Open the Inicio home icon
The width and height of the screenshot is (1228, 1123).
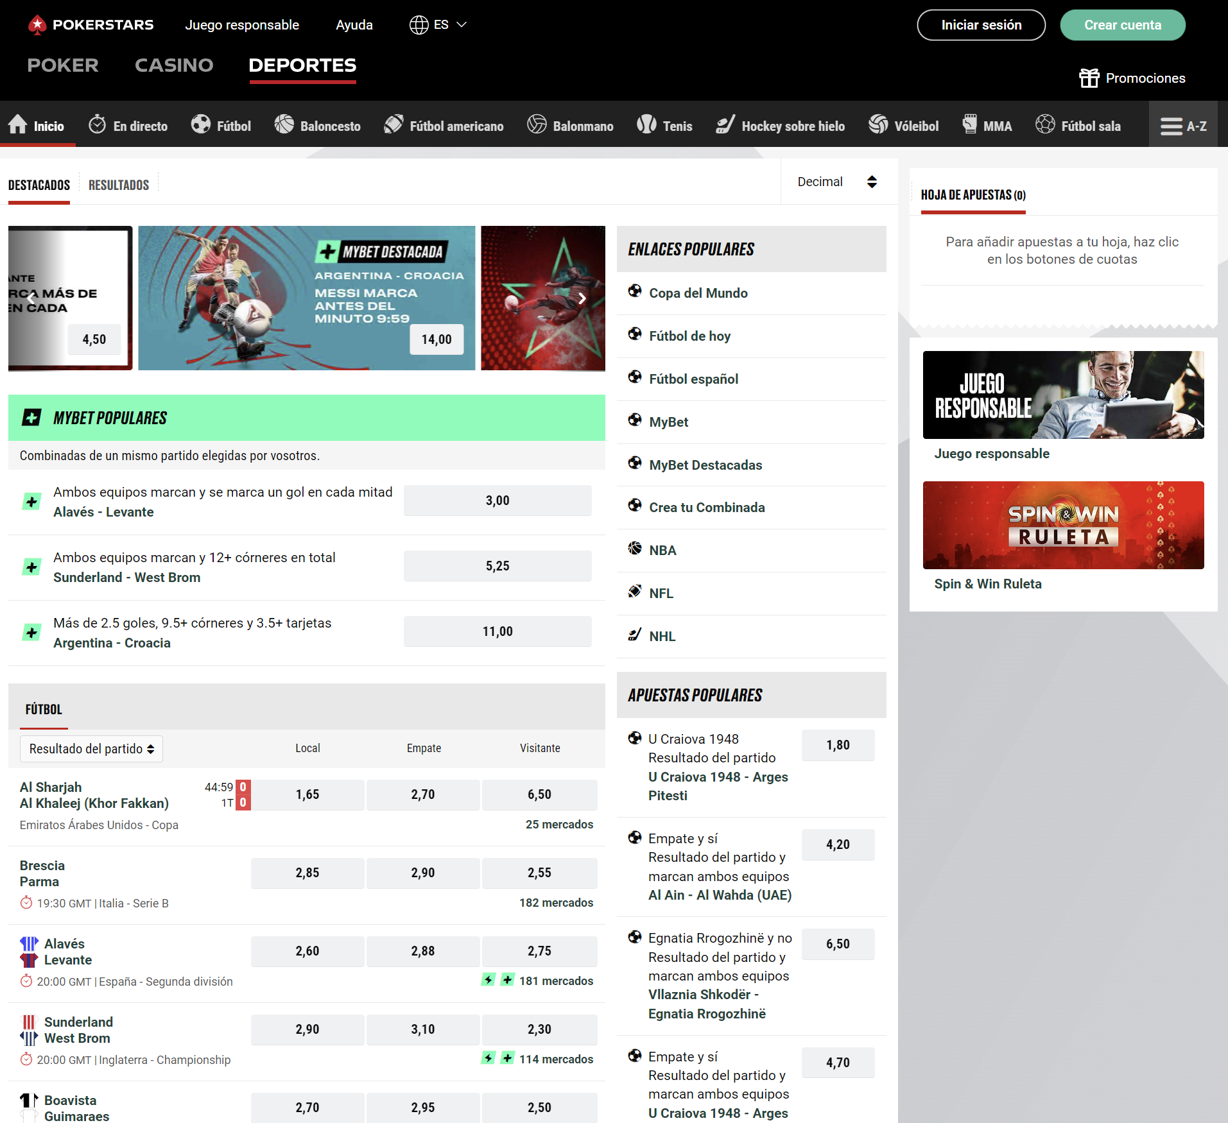(x=18, y=124)
